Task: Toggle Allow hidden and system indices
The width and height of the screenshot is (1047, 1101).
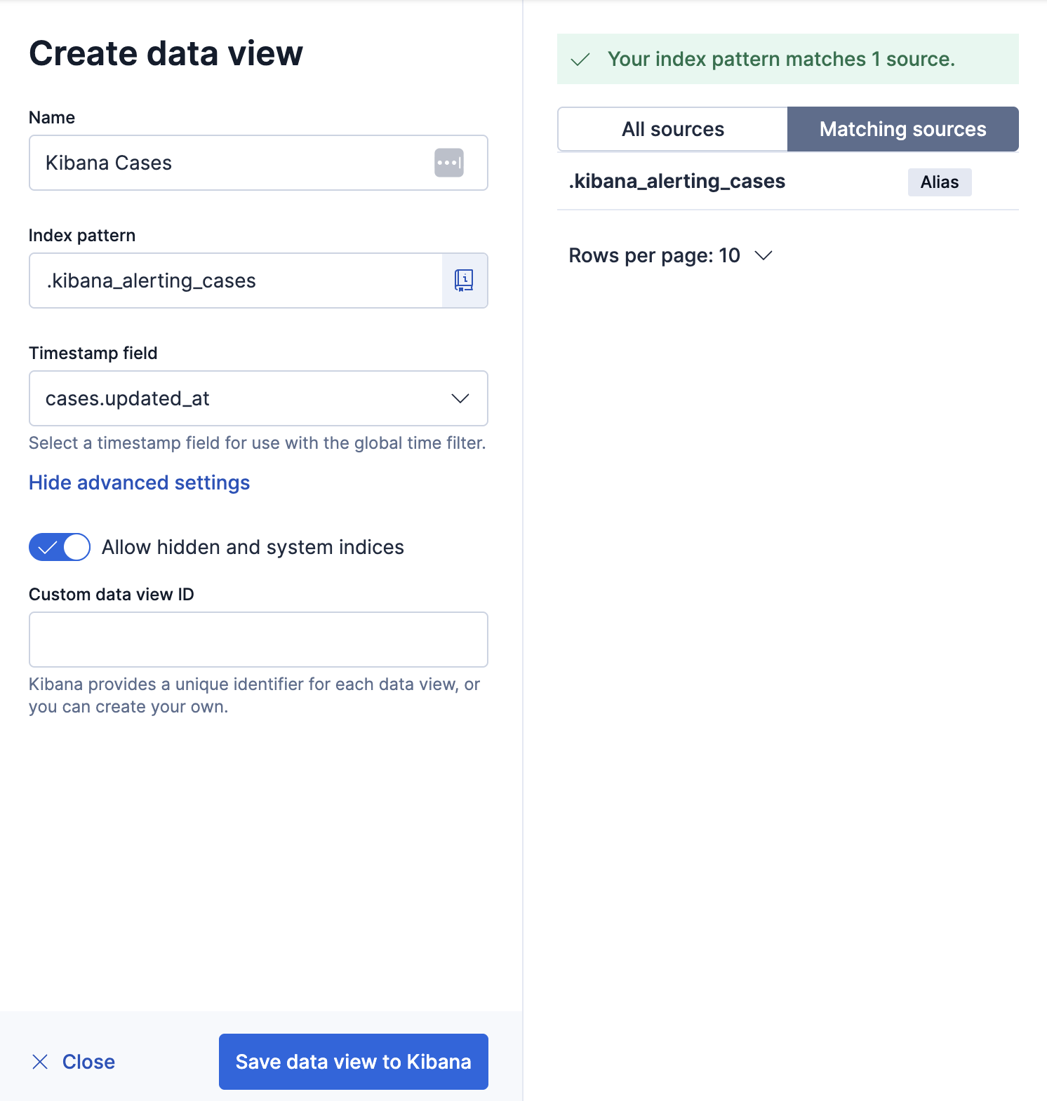Action: point(60,547)
